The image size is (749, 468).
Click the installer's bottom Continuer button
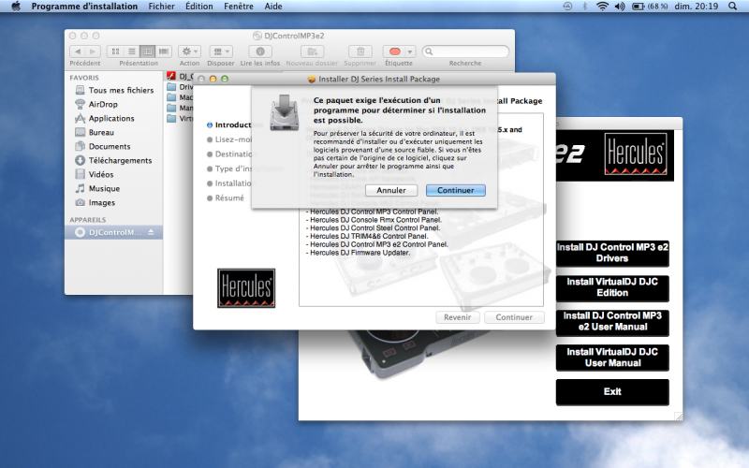514,317
